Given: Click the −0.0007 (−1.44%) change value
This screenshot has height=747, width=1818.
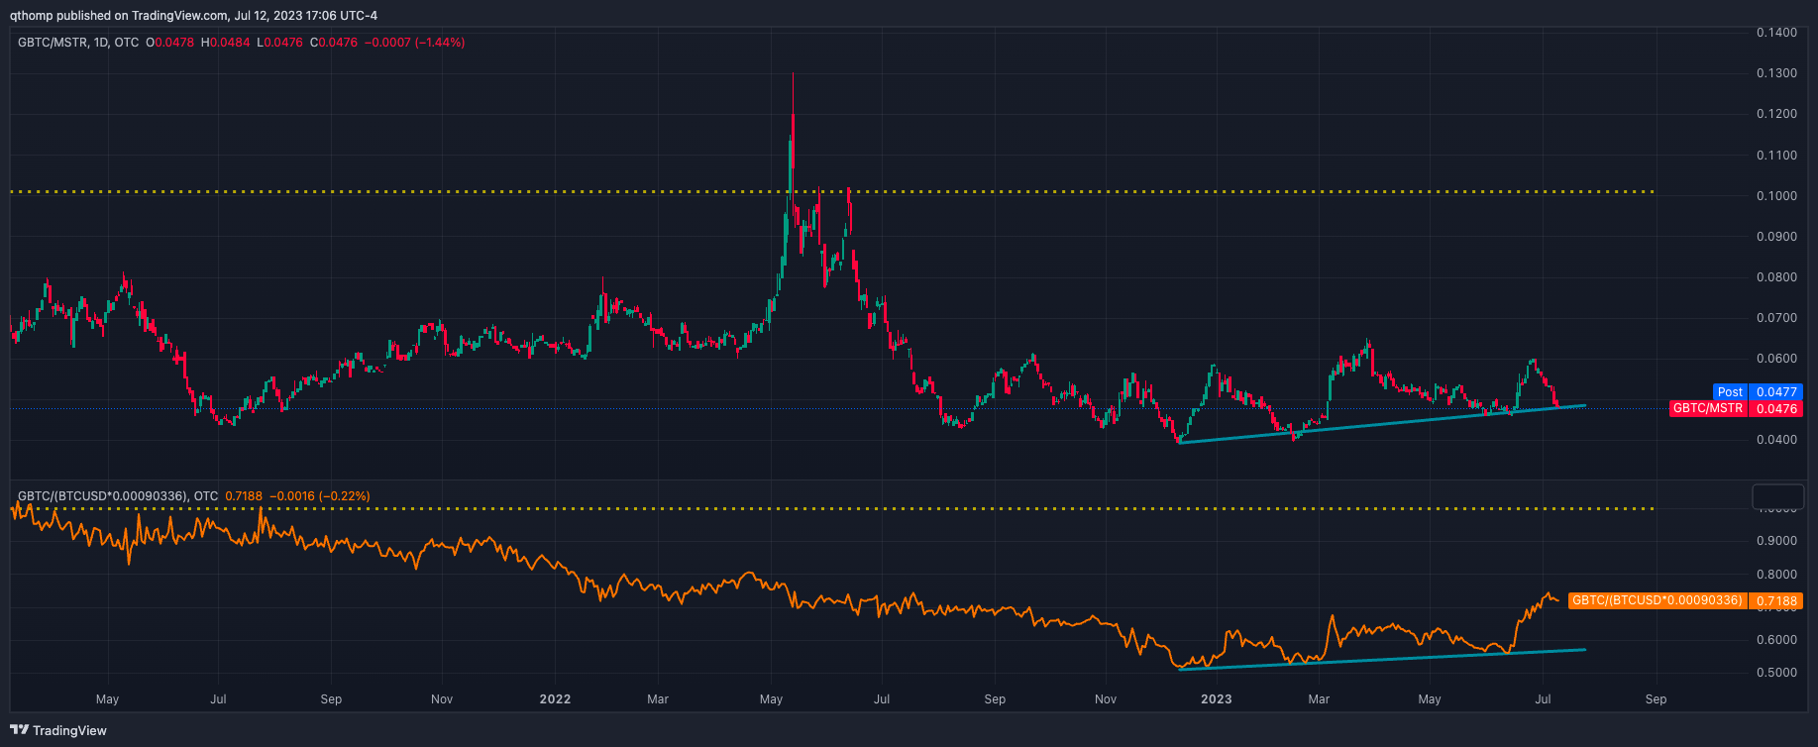Looking at the screenshot, I should (x=414, y=43).
